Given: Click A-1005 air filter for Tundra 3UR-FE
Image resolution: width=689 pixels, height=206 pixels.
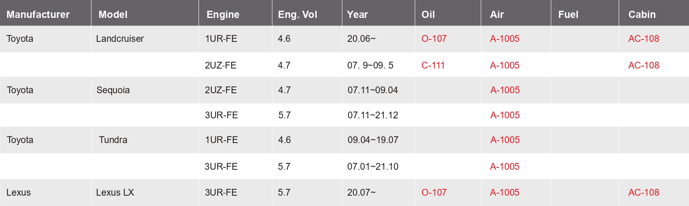Looking at the screenshot, I should tap(504, 167).
